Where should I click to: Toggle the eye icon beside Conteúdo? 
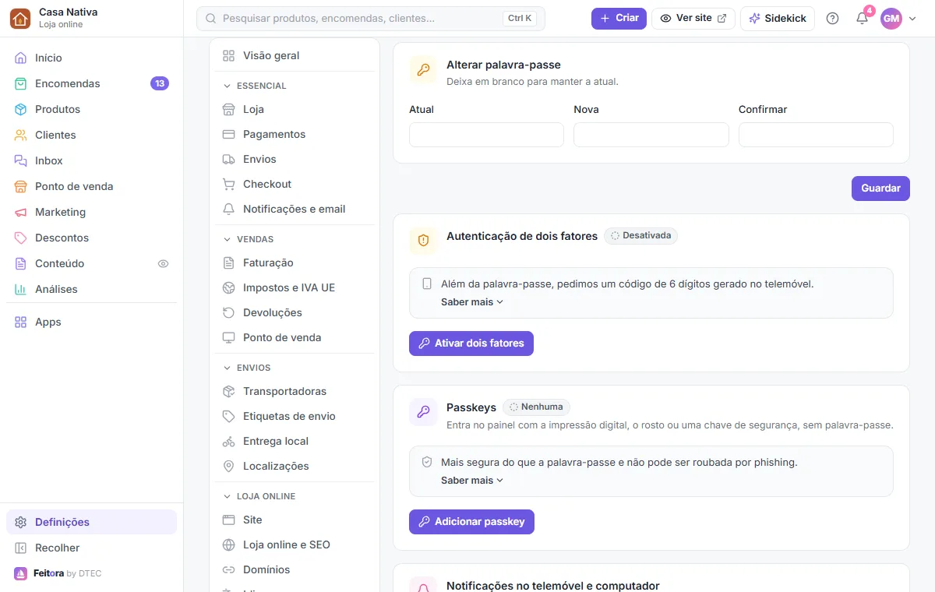pyautogui.click(x=163, y=263)
